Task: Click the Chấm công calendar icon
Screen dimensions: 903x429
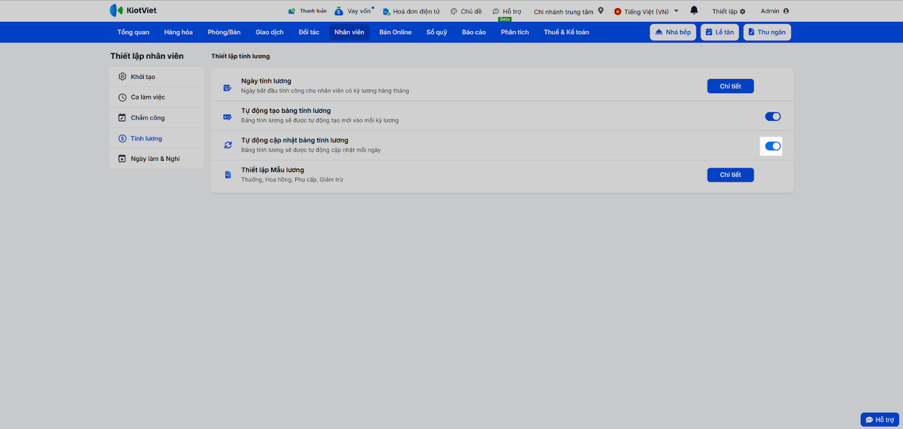Action: [x=122, y=117]
